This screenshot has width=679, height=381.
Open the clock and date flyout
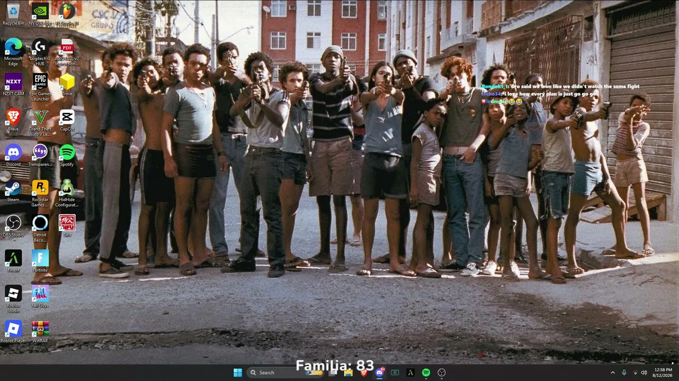(663, 373)
